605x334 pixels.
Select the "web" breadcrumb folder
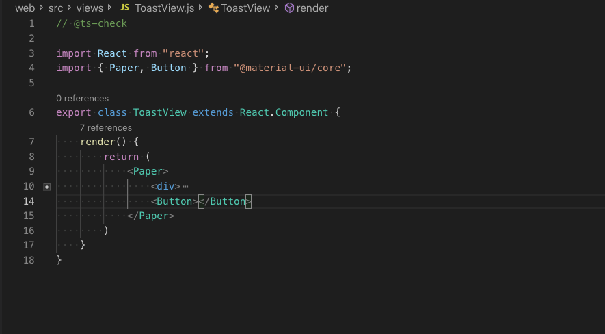[25, 8]
